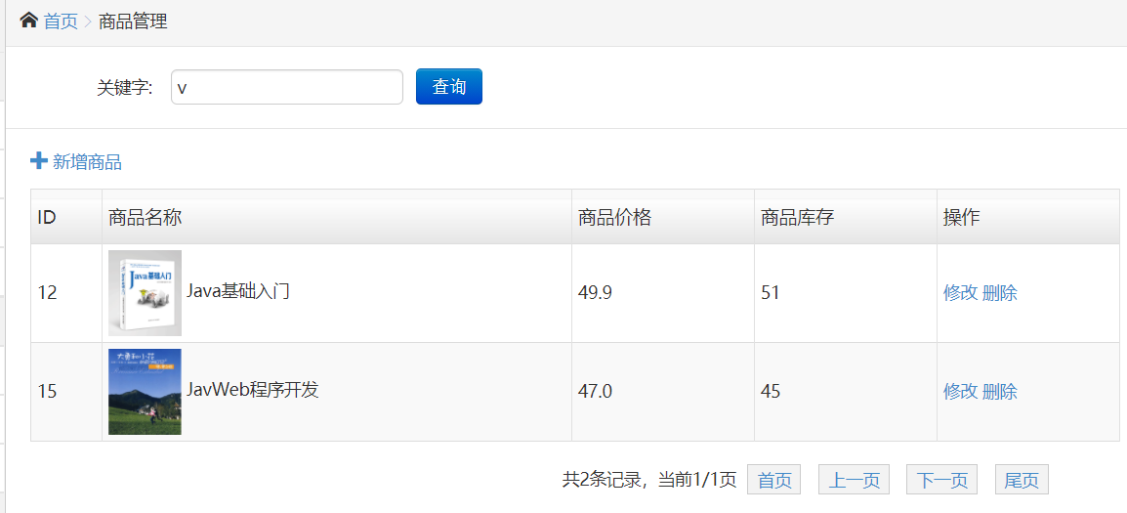This screenshot has width=1127, height=513.
Task: Click the 查询 search button
Action: [449, 87]
